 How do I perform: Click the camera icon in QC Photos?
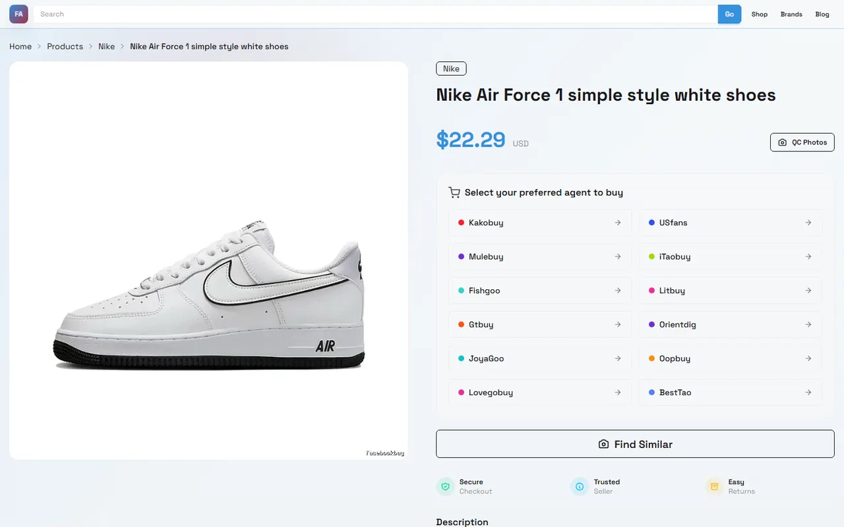tap(782, 142)
